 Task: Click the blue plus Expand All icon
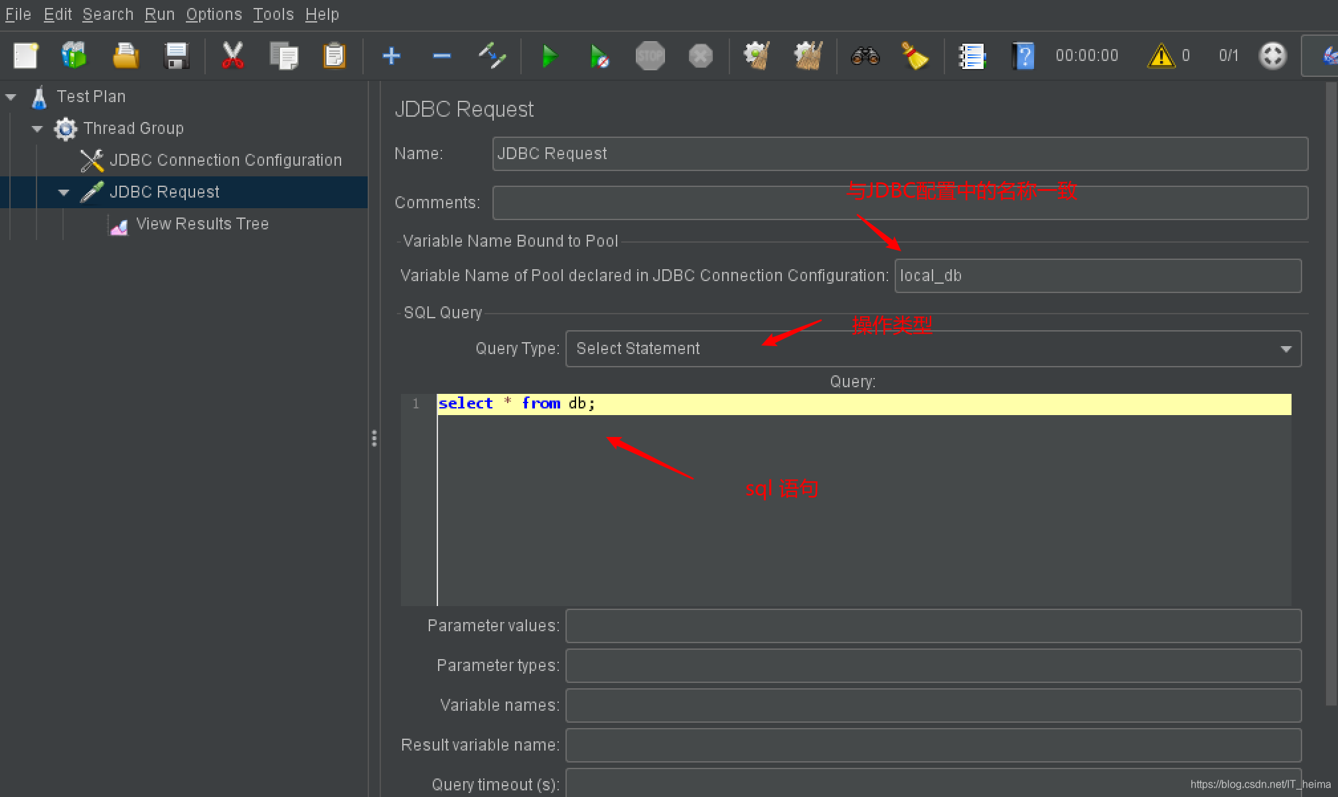[x=392, y=56]
